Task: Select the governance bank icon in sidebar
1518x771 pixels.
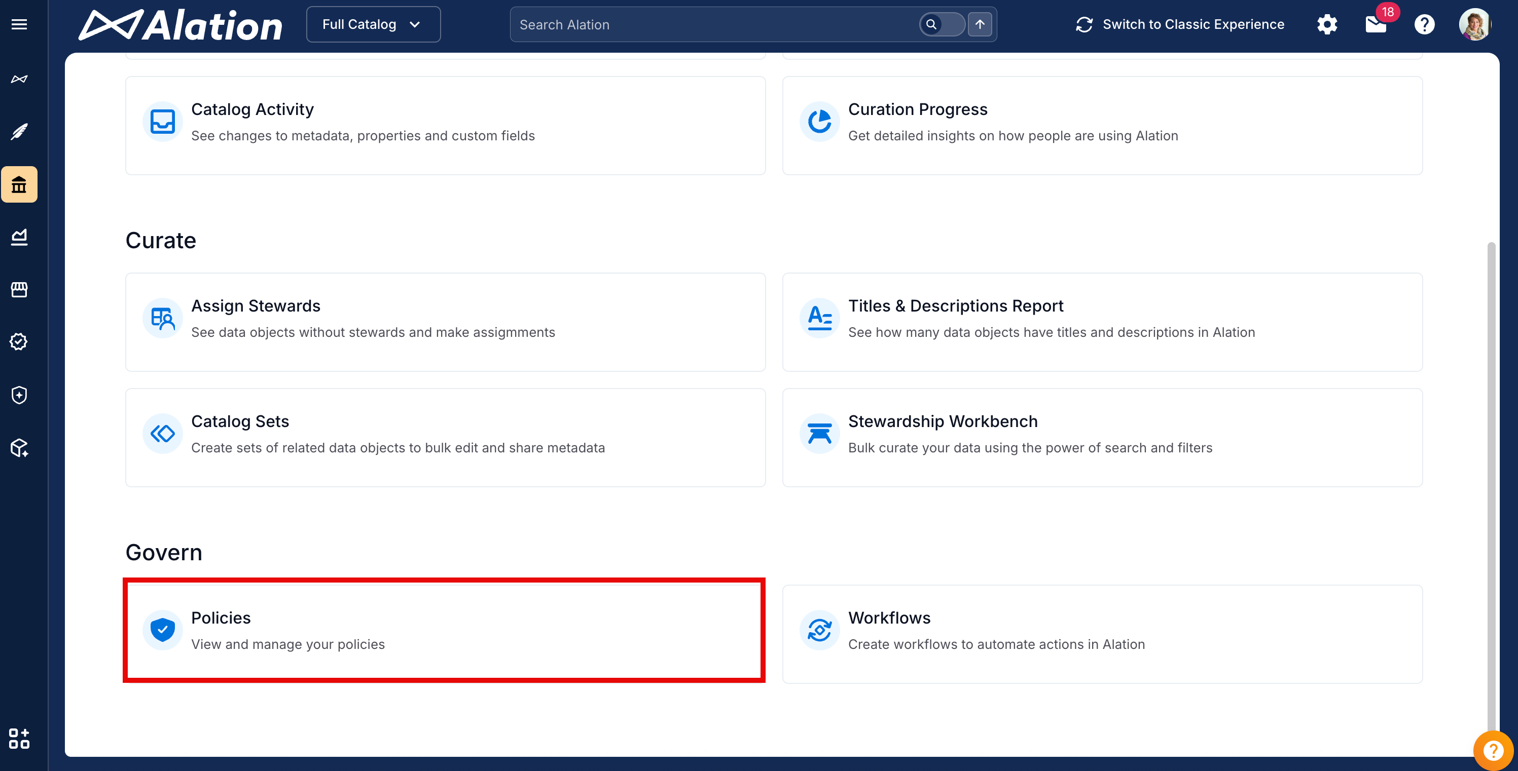Action: point(19,185)
